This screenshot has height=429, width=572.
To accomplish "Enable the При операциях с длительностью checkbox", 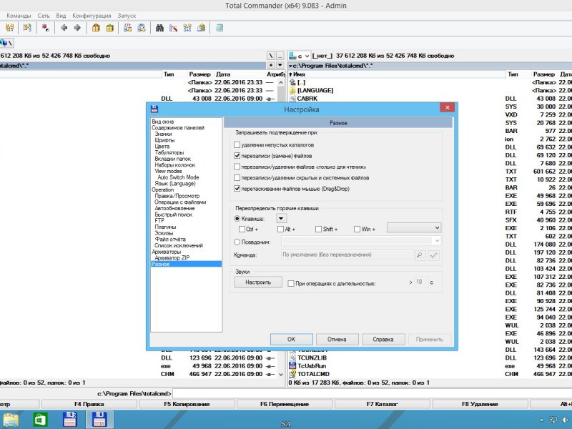I will [x=291, y=283].
